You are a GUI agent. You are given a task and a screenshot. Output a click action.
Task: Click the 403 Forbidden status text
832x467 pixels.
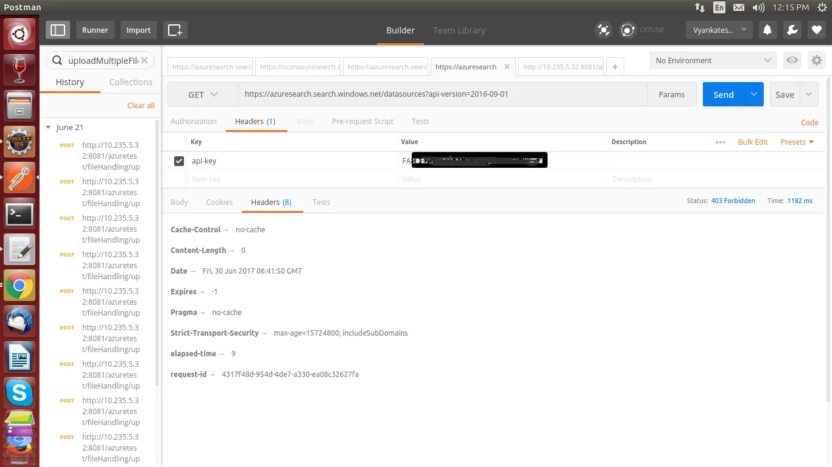click(733, 201)
